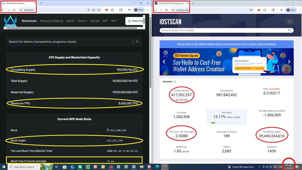
Task: Click the Accounts value 1,206,908
Action: point(181,117)
